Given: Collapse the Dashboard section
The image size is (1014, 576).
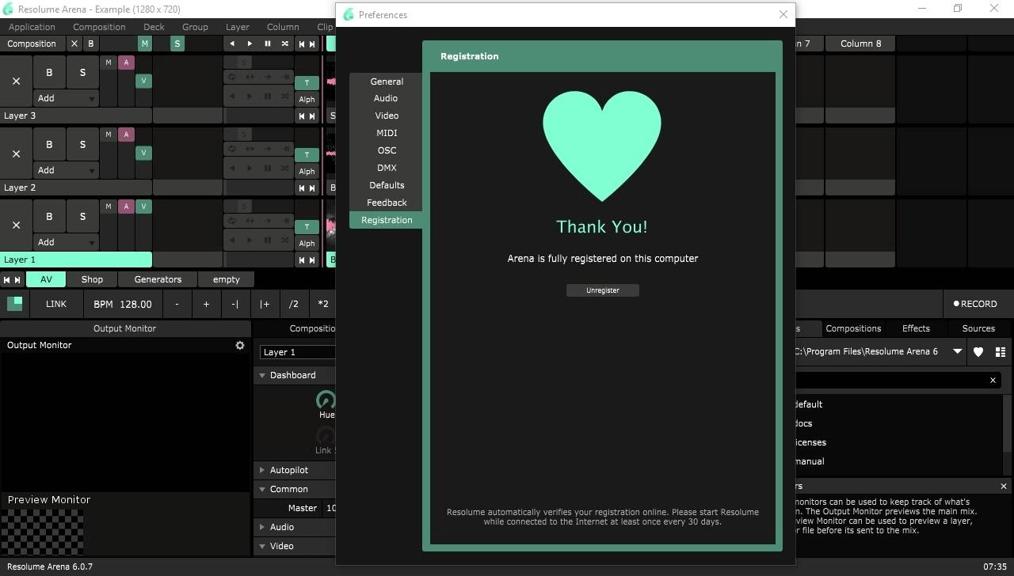Looking at the screenshot, I should (262, 375).
